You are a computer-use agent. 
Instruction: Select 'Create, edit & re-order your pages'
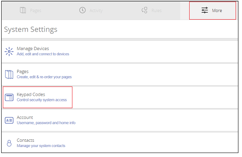[44, 77]
